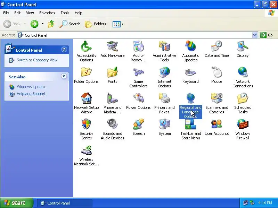Image resolution: width=278 pixels, height=208 pixels.
Task: Open Accessibility Options icon
Action: [x=86, y=46]
